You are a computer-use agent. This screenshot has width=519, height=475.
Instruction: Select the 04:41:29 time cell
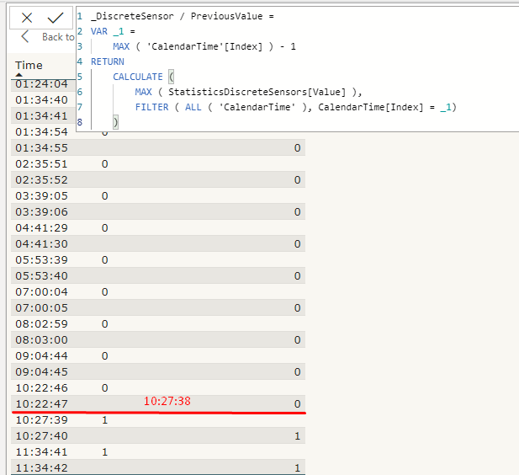(41, 227)
